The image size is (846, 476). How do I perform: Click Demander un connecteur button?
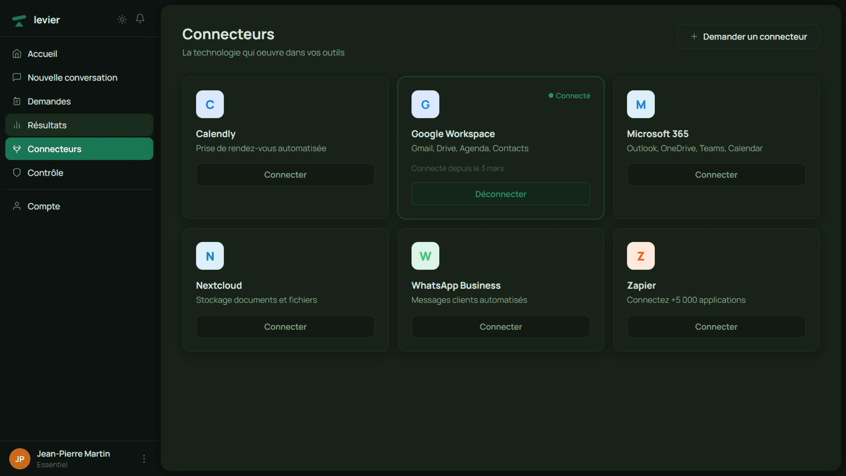tap(748, 36)
